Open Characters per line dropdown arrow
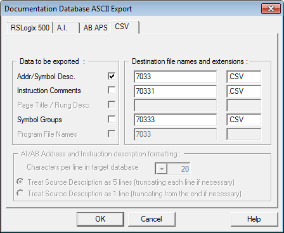Image resolution: width=284 pixels, height=233 pixels. (x=162, y=169)
